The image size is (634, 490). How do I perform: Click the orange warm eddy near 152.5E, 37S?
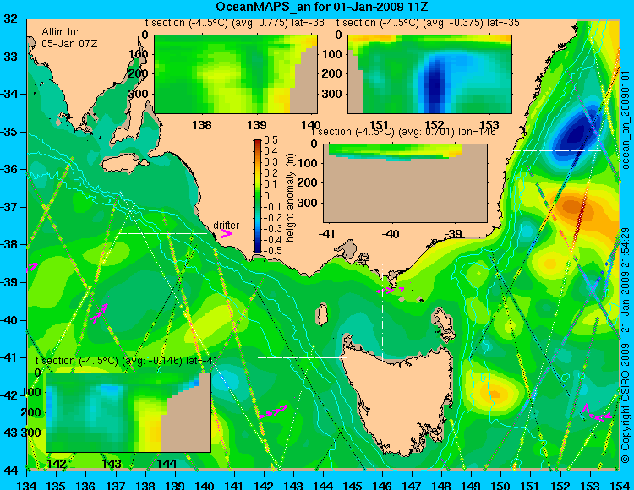coord(574,208)
